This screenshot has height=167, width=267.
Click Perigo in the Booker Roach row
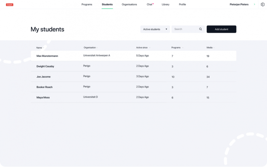click(87, 87)
